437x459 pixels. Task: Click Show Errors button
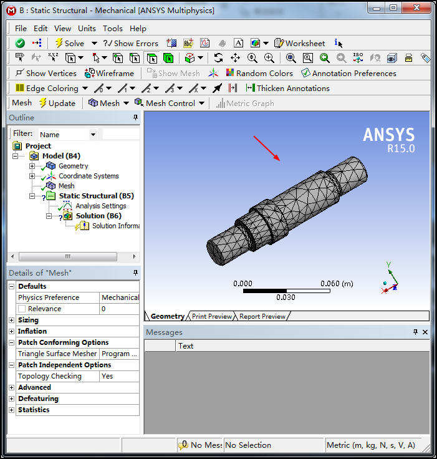(131, 43)
